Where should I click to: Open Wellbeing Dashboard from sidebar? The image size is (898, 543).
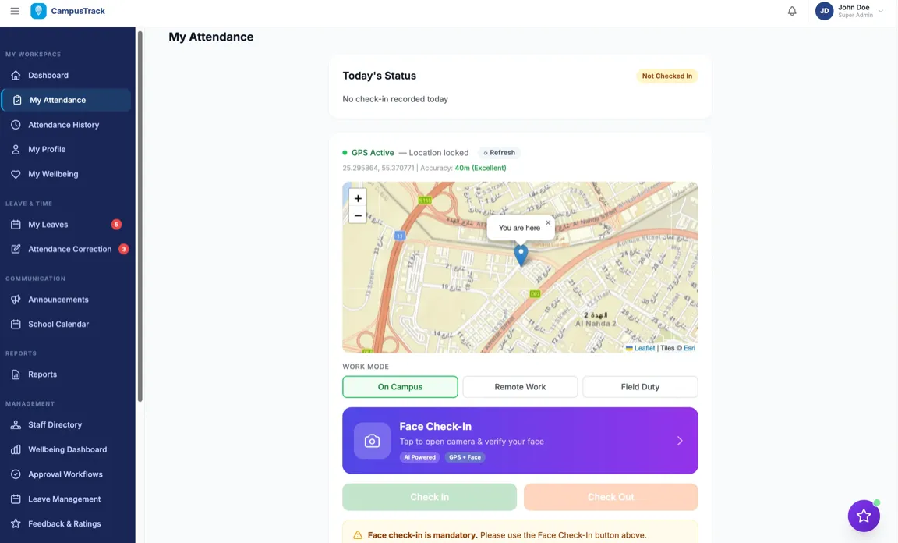click(67, 449)
